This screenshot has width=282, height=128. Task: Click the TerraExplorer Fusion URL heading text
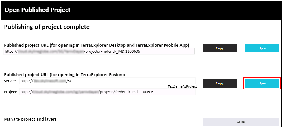(65, 75)
